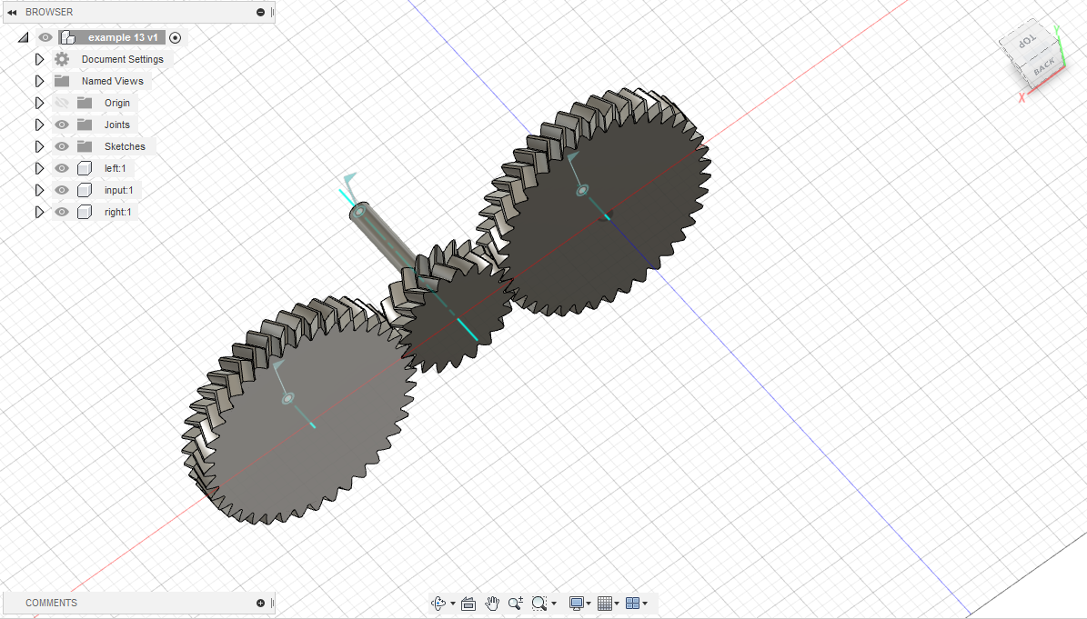Click the Named Views folder icon

pyautogui.click(x=62, y=81)
